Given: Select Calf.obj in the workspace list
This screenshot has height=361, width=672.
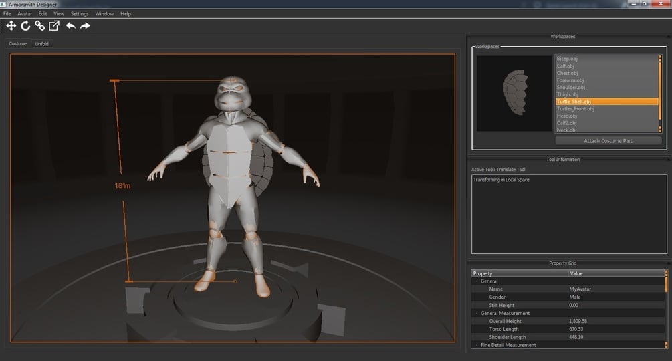Looking at the screenshot, I should click(x=606, y=66).
